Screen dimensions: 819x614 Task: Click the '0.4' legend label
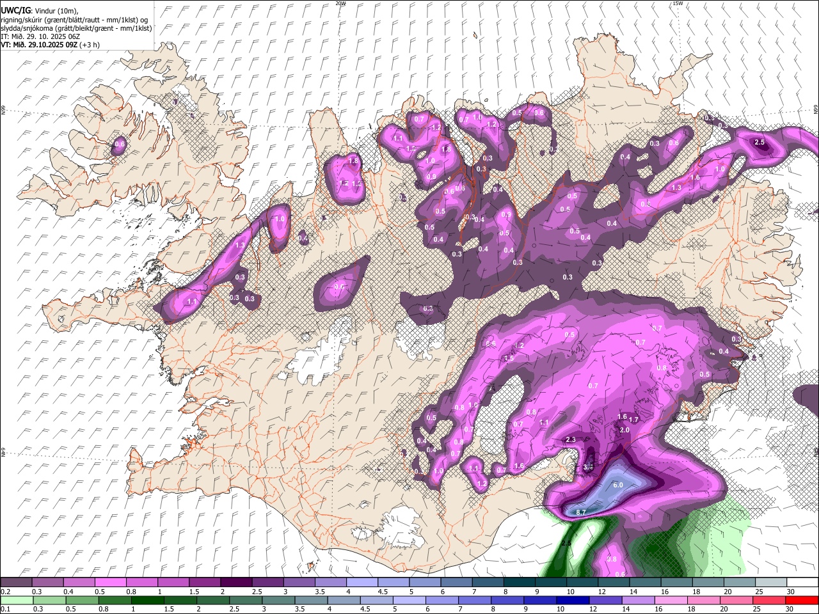pyautogui.click(x=68, y=592)
